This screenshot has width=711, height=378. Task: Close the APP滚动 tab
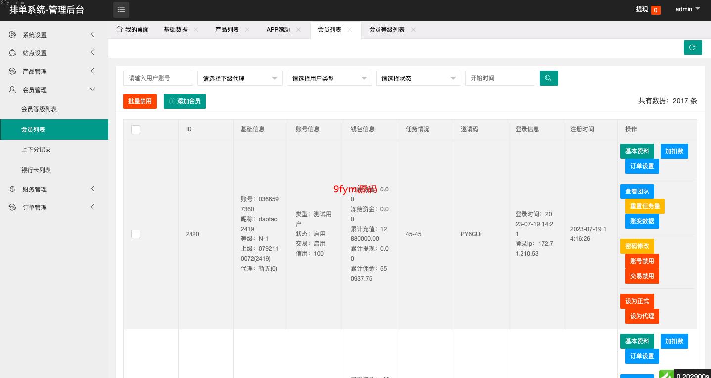298,30
